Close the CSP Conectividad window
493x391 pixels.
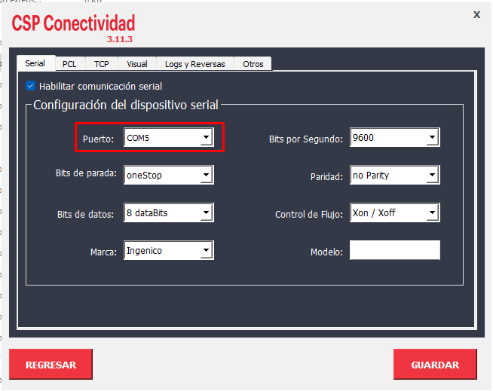point(476,14)
